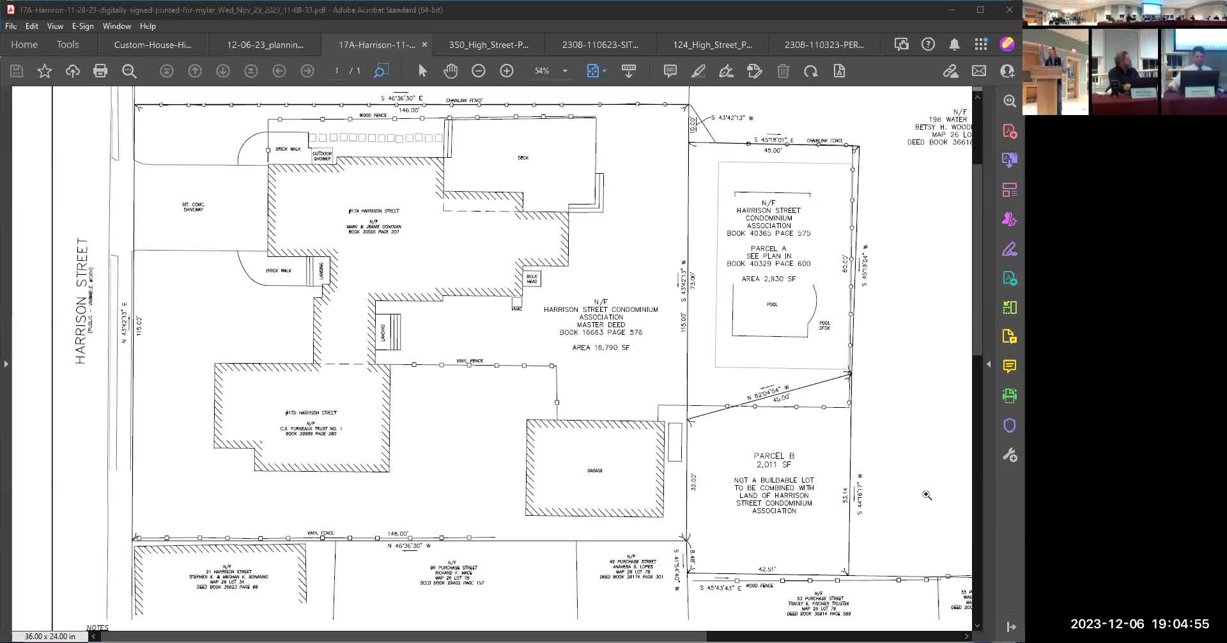Click the user profile avatar
Image resolution: width=1227 pixels, height=643 pixels.
coord(1007,44)
